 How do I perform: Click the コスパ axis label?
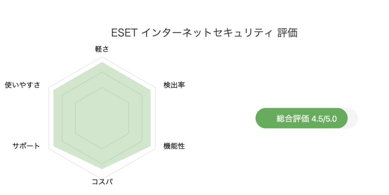pos(102,182)
